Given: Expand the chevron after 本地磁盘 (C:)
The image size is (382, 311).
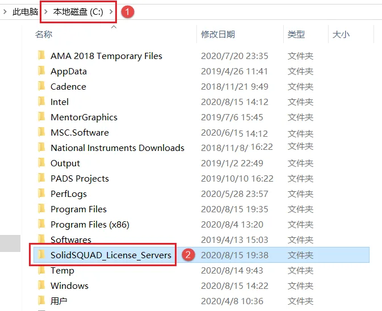Looking at the screenshot, I should (111, 11).
